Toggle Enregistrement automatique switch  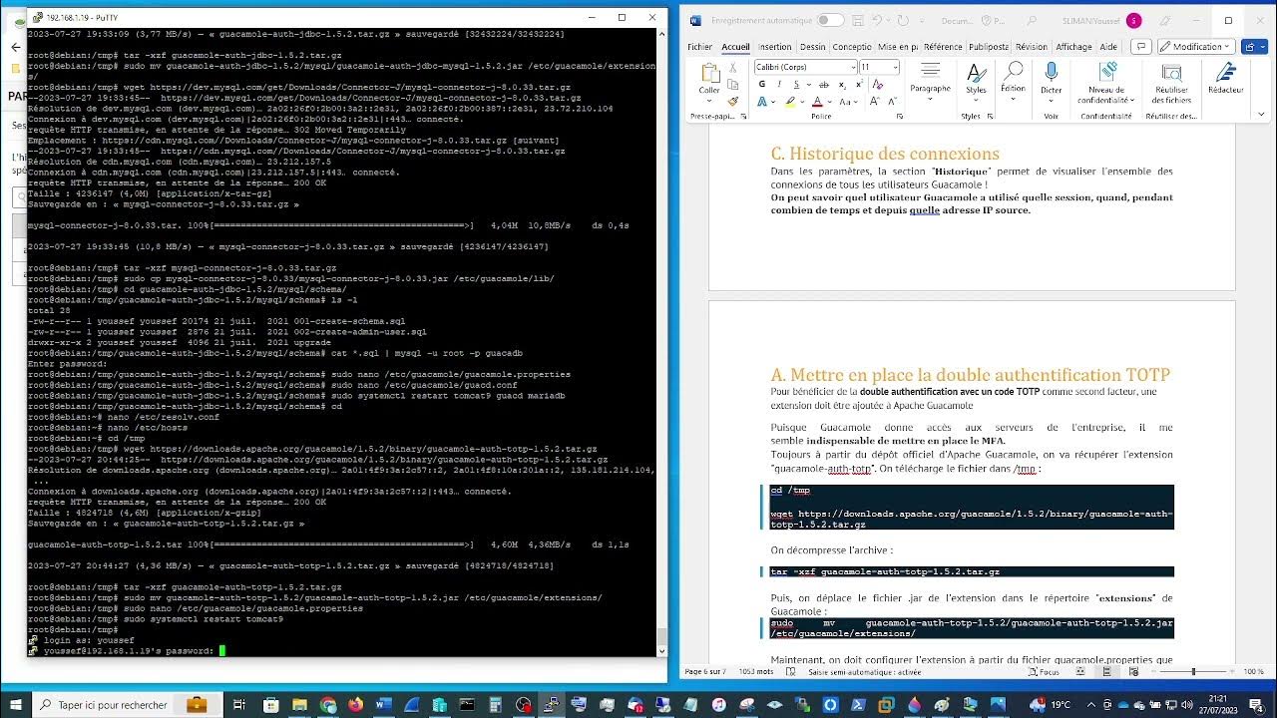pos(831,20)
